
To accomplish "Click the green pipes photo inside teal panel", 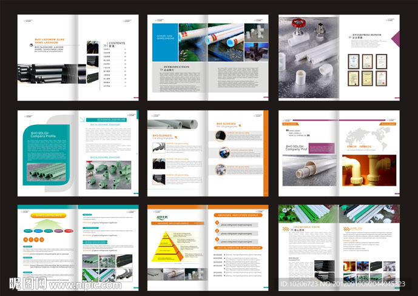I will point(46,172).
